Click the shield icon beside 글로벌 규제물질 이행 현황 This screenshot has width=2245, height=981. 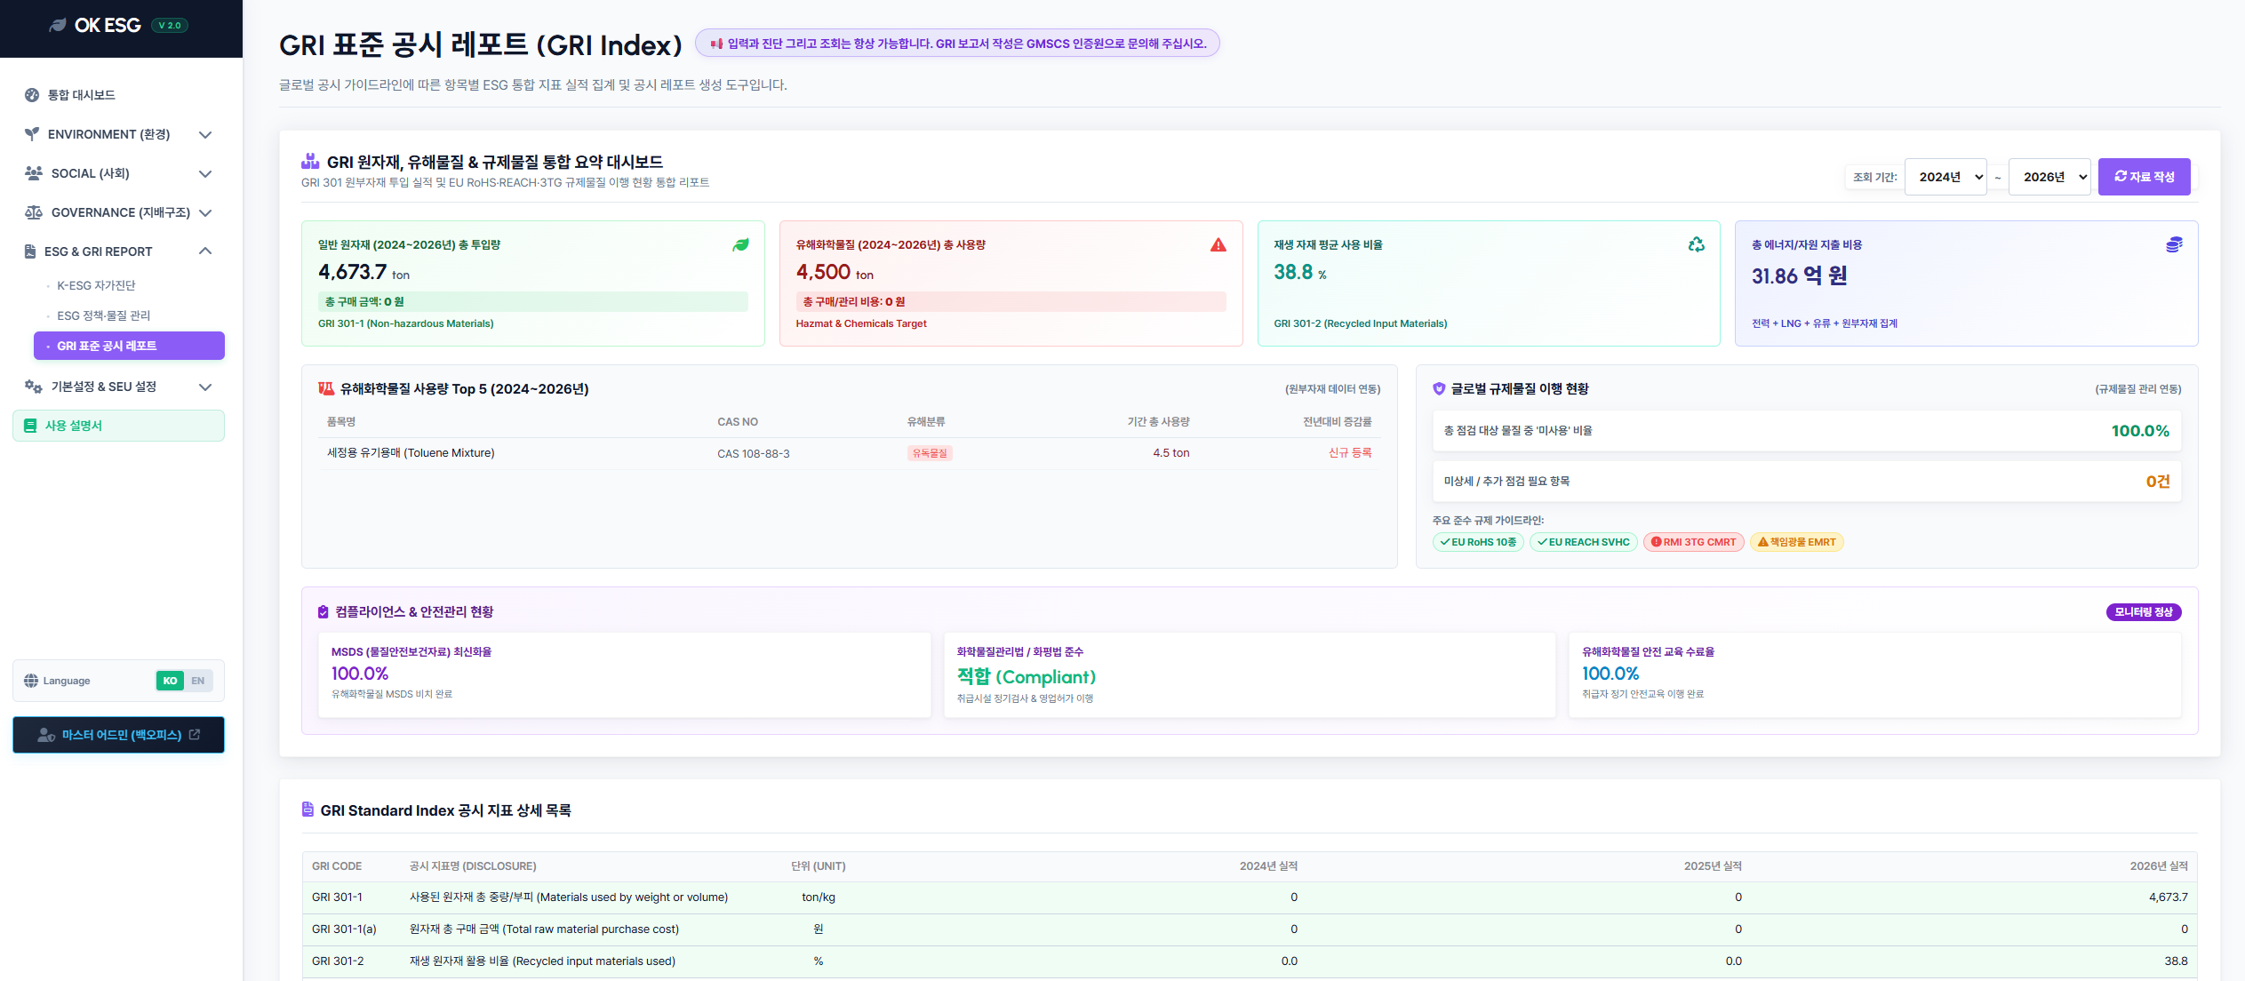click(1439, 388)
